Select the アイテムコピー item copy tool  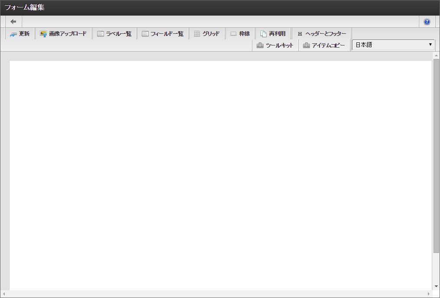point(325,45)
